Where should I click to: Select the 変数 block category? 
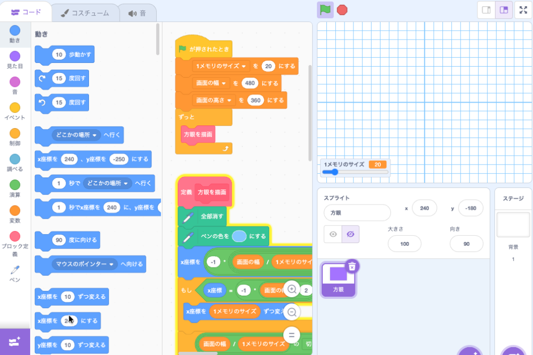[x=15, y=214]
